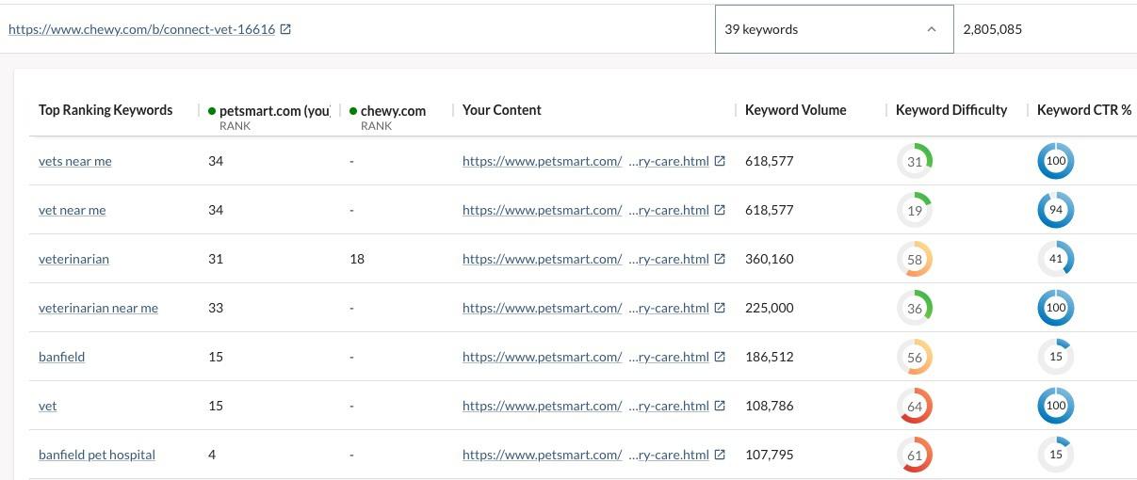Open the banfield keyword link
This screenshot has width=1137, height=480.
coord(61,357)
